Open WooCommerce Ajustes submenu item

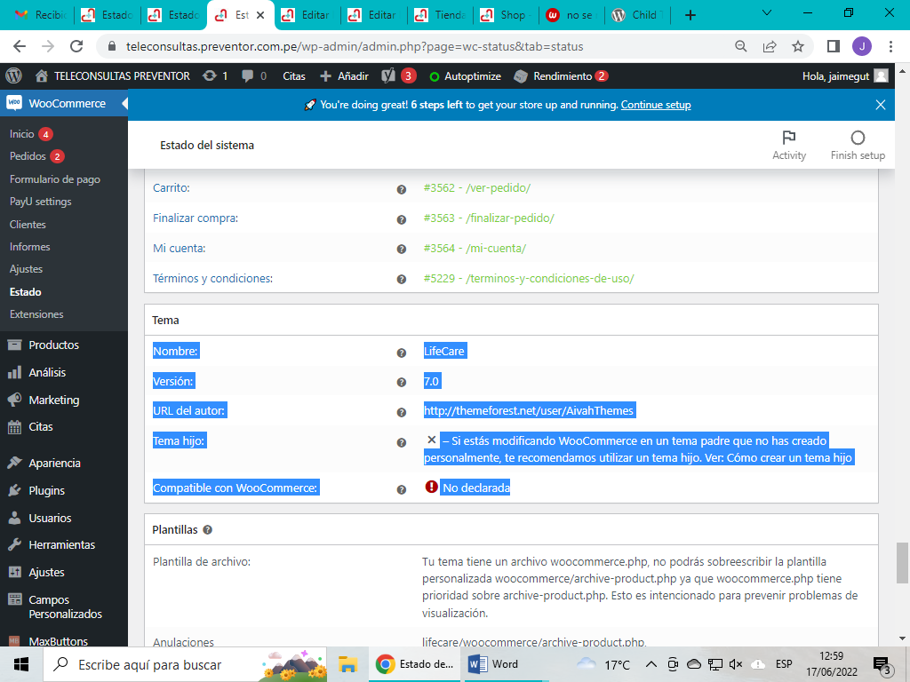point(26,269)
